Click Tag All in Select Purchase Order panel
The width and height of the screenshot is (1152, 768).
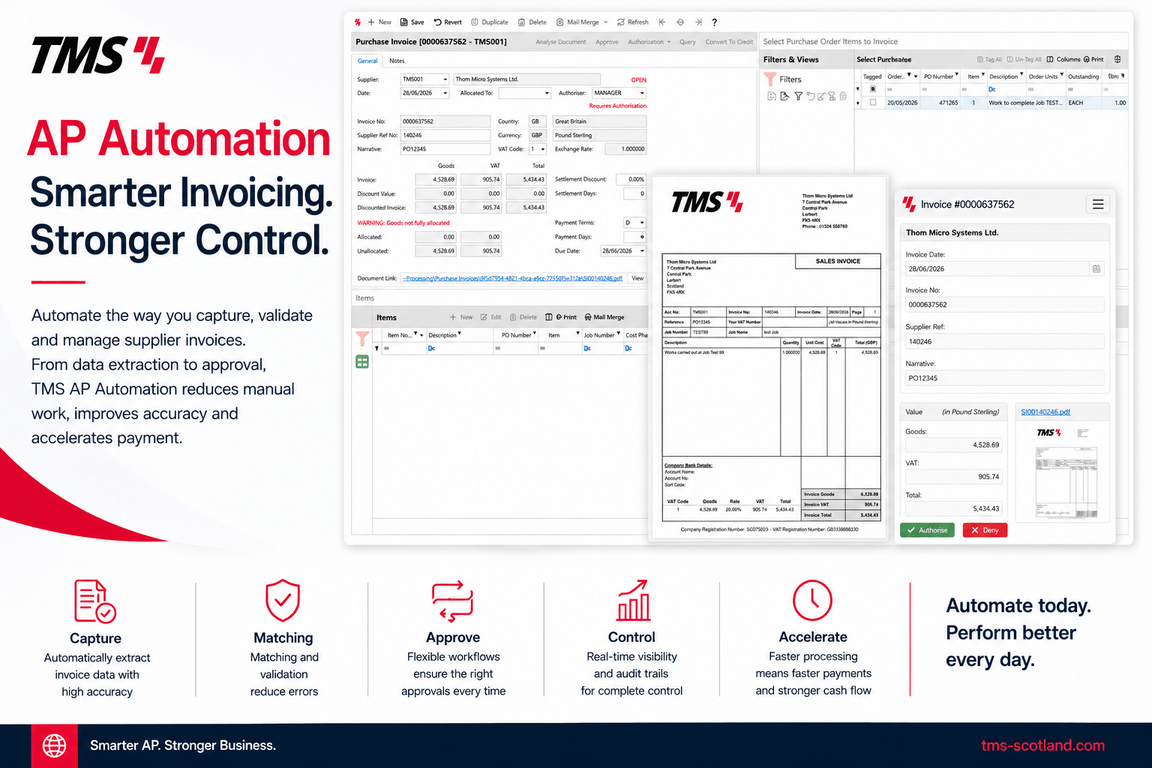pyautogui.click(x=989, y=59)
